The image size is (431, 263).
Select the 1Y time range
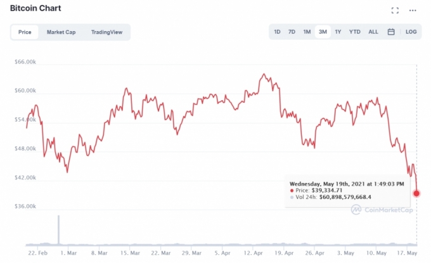(x=338, y=32)
